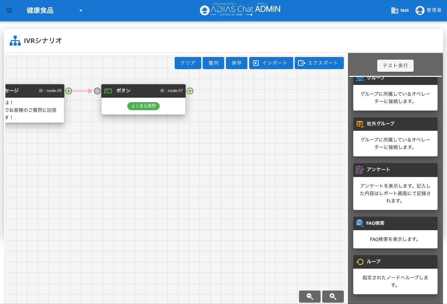Select the gray input port of node-37
This screenshot has width=447, height=304.
tap(97, 91)
